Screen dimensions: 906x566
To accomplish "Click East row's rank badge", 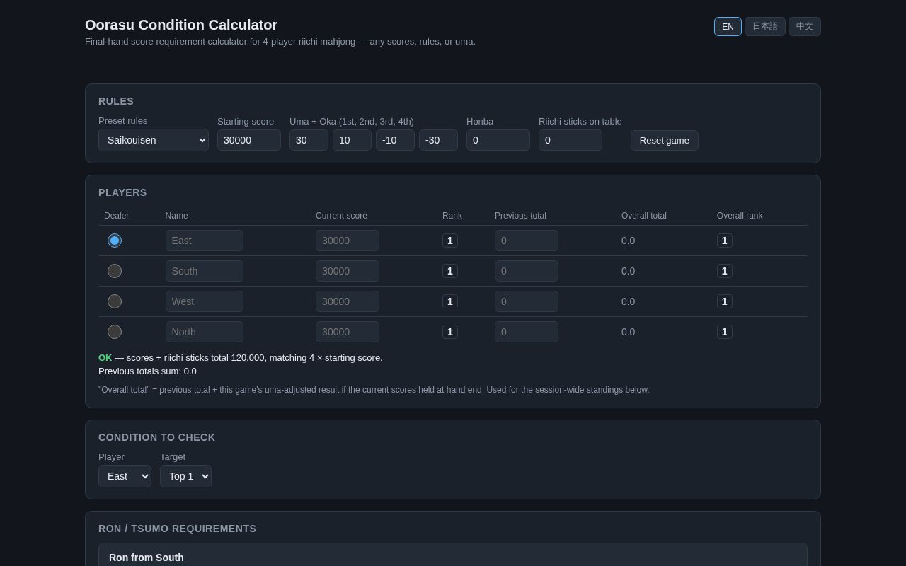I will 450,241.
